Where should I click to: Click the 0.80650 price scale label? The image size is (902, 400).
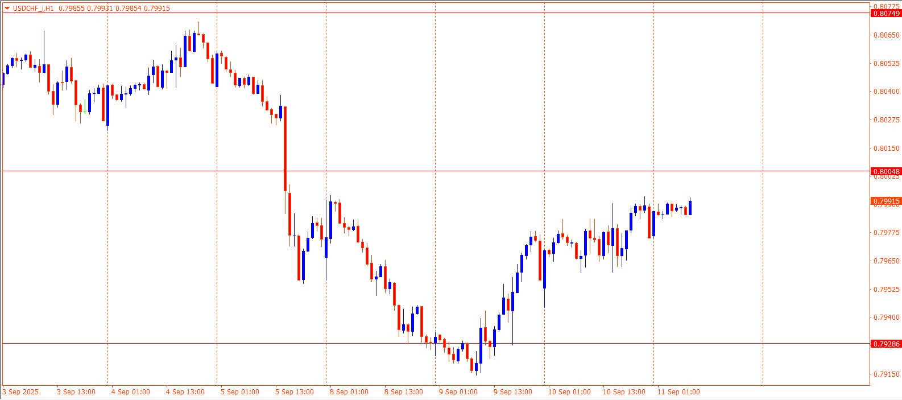point(886,35)
